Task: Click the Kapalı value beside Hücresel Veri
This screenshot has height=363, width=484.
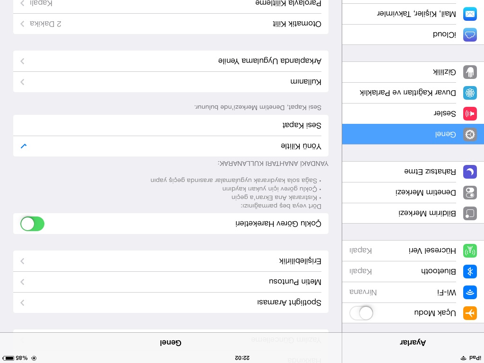Action: 361,251
